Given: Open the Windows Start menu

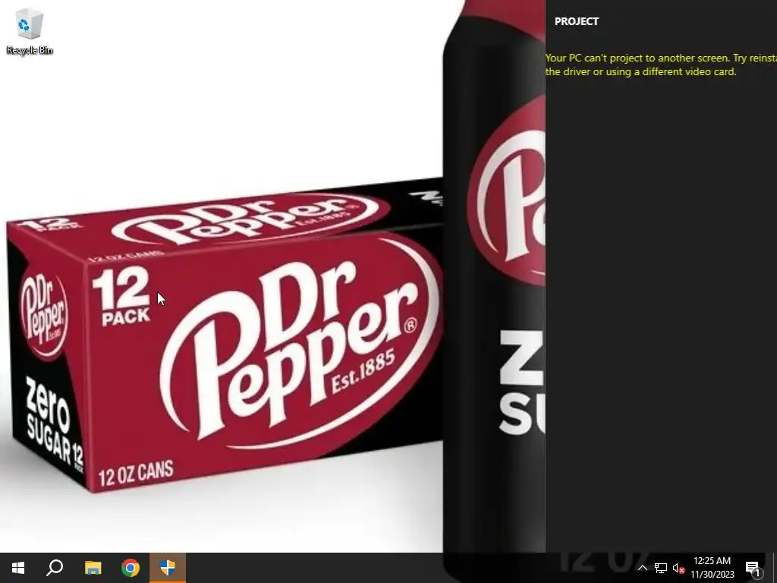Looking at the screenshot, I should point(18,568).
